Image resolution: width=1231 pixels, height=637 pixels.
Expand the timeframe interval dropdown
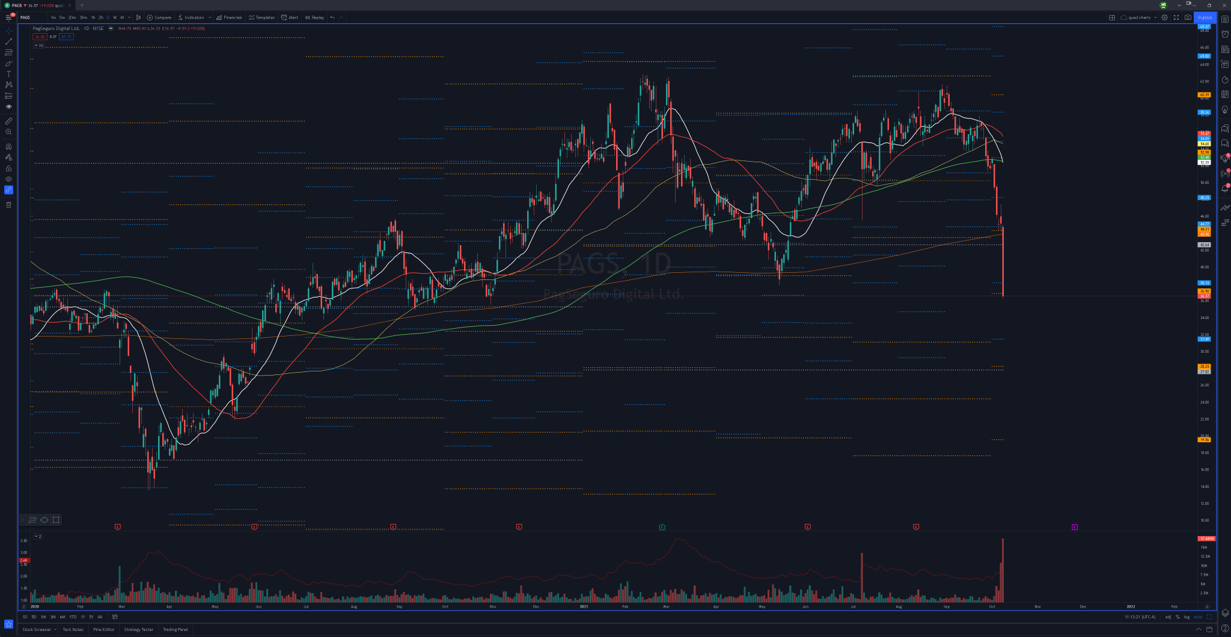tap(129, 17)
